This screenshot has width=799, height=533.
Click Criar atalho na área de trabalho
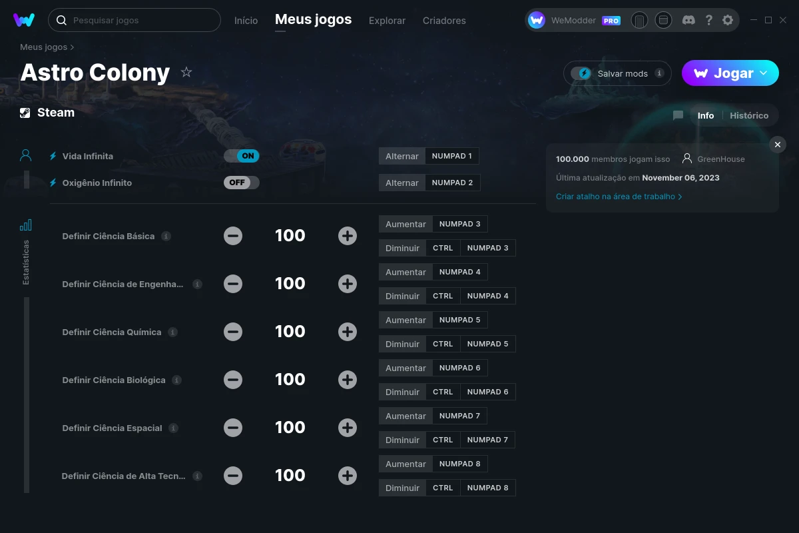619,197
